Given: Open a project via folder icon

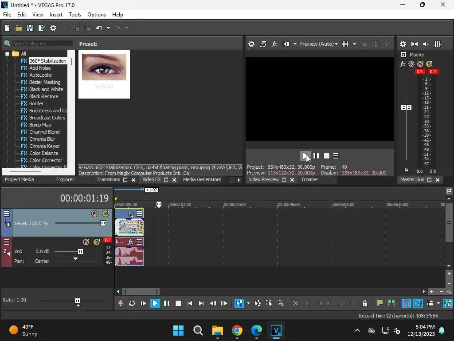Looking at the screenshot, I should (19, 28).
